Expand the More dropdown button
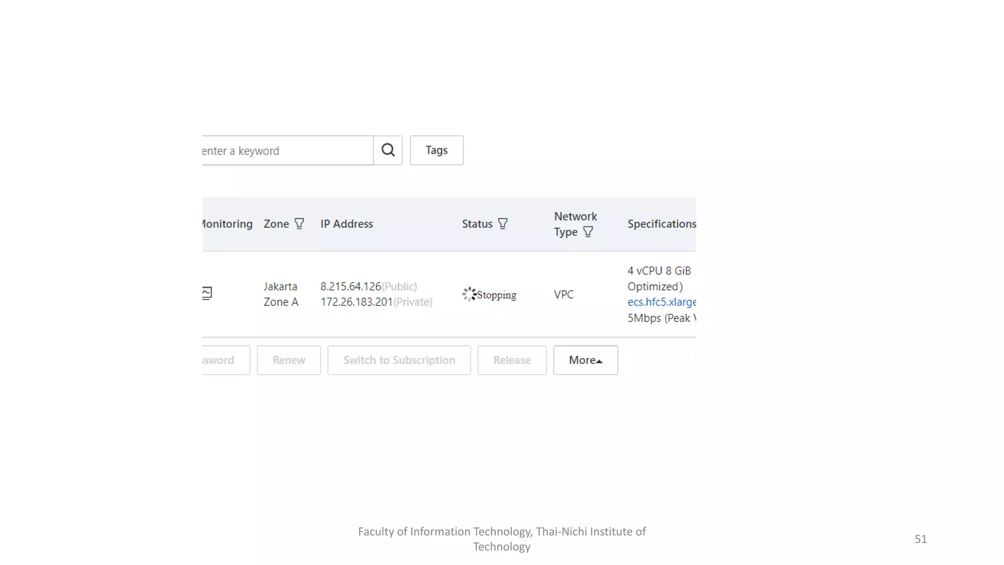Image resolution: width=1004 pixels, height=565 pixels. pos(585,360)
